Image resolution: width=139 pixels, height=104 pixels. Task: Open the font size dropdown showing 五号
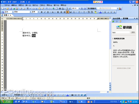pos(38,12)
